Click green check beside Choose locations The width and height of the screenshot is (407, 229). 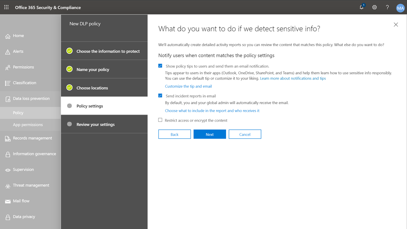click(x=69, y=87)
